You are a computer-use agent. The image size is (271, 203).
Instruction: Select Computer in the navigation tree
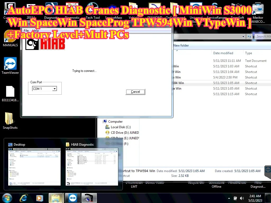pos(115,122)
